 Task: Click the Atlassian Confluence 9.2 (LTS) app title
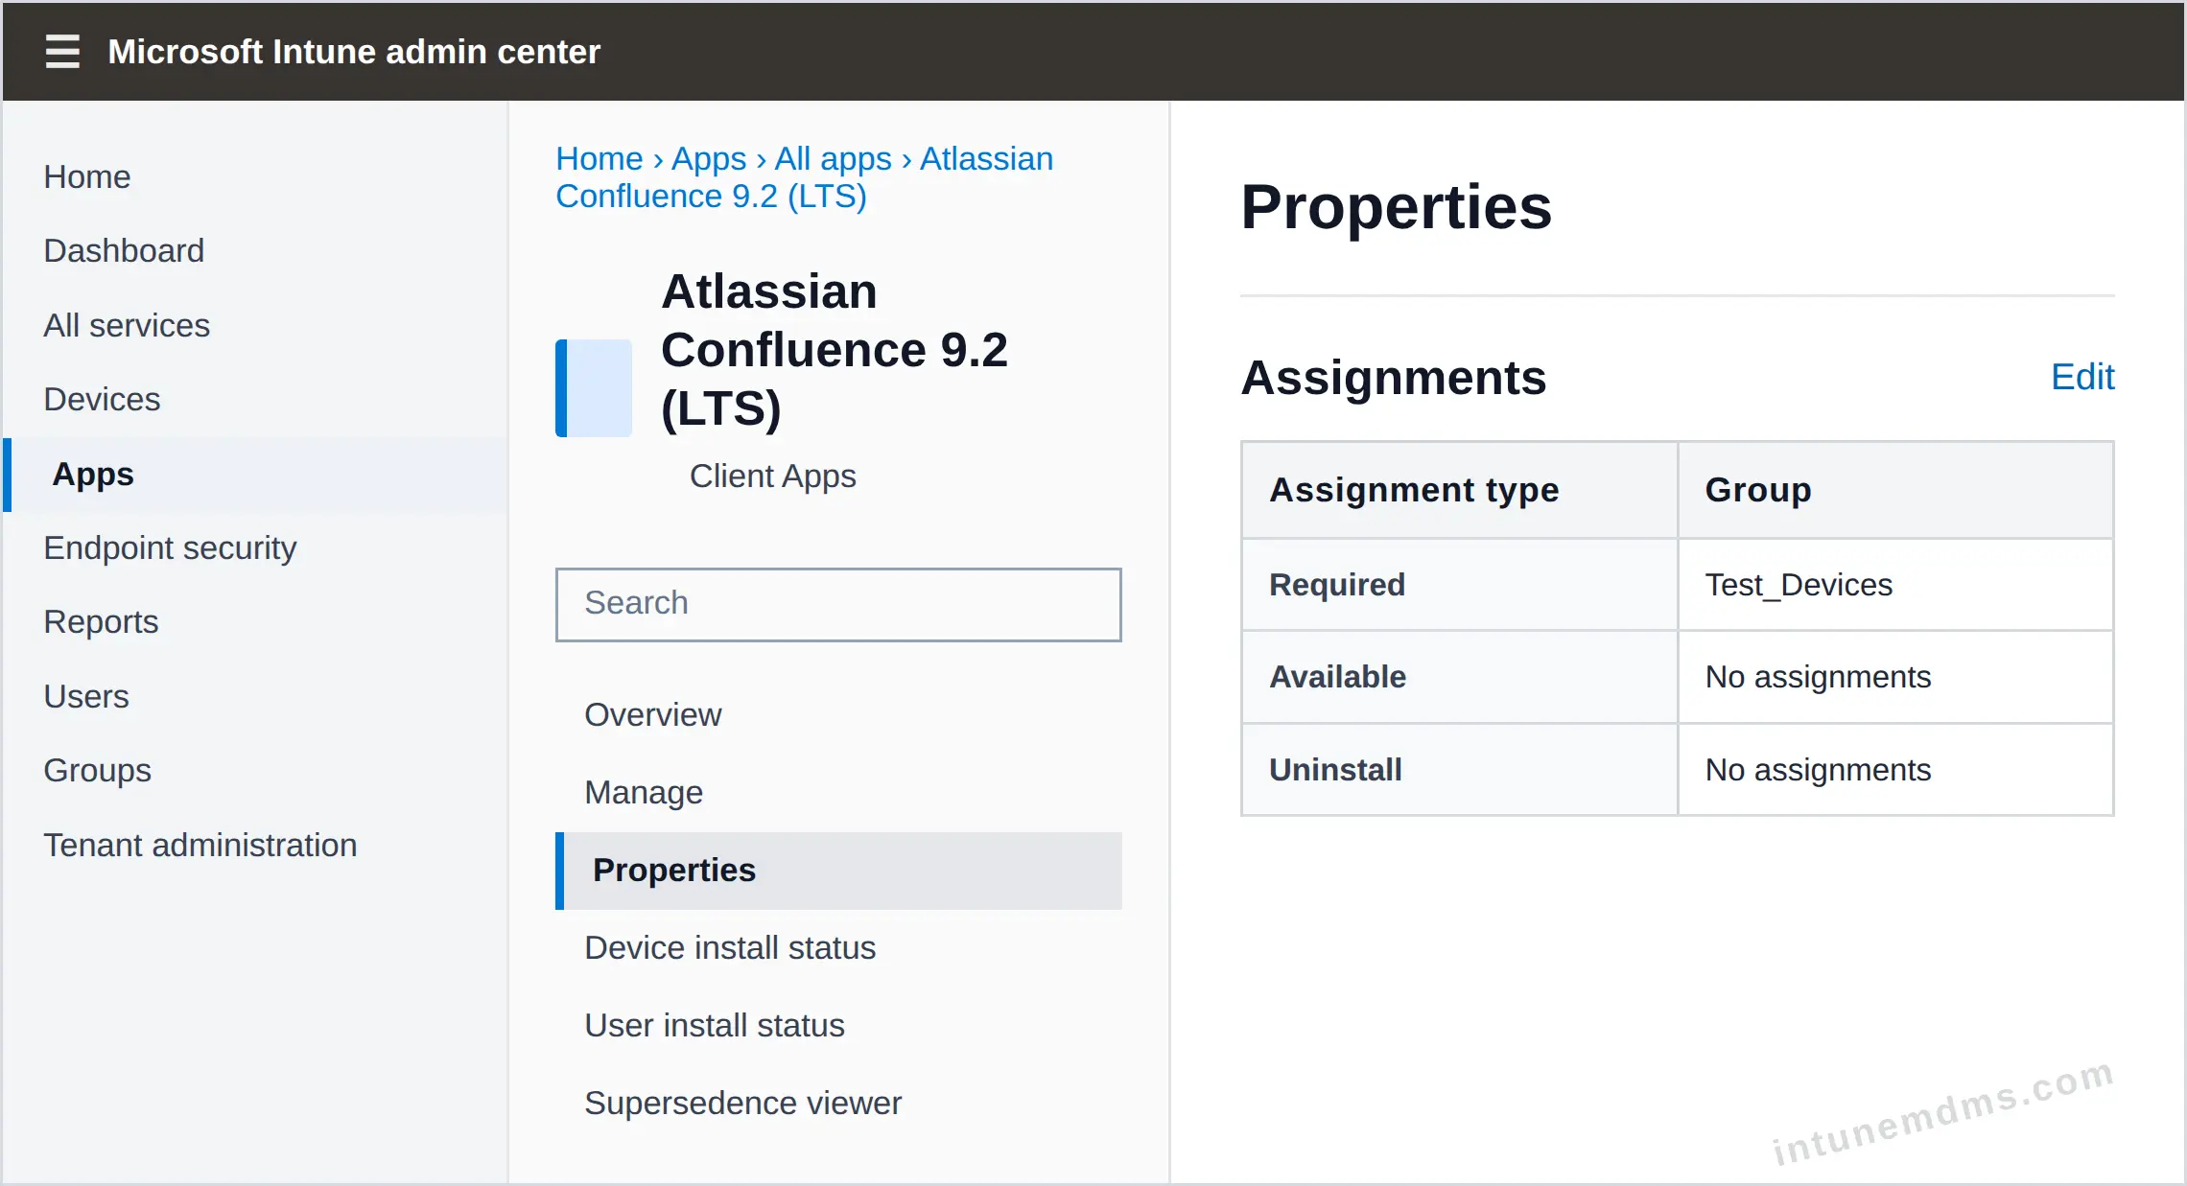pos(835,350)
